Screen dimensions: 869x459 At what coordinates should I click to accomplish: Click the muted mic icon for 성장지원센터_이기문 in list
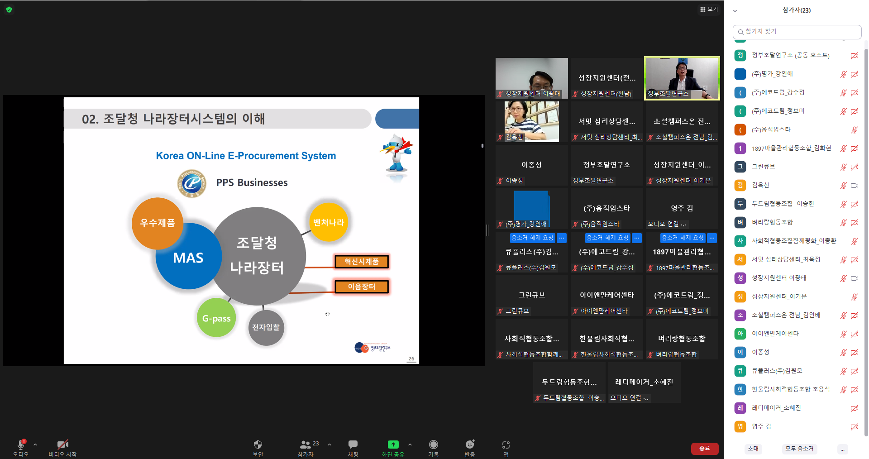coord(855,297)
